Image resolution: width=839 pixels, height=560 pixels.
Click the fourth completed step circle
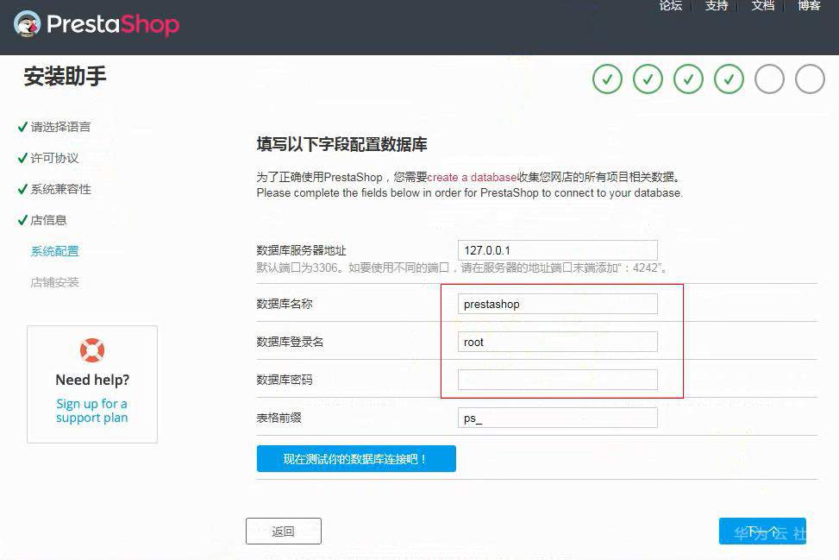729,79
